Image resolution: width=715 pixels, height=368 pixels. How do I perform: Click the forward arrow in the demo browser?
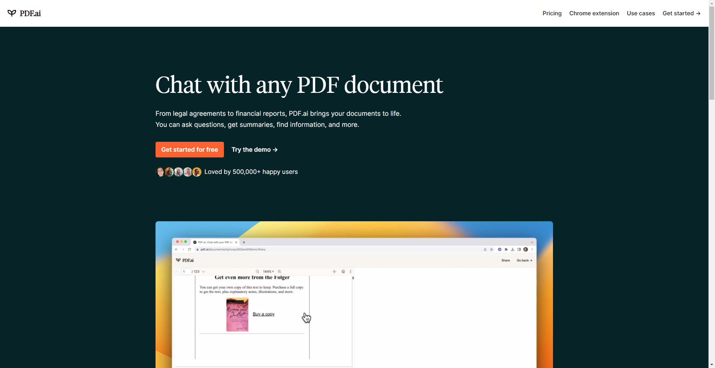click(183, 249)
